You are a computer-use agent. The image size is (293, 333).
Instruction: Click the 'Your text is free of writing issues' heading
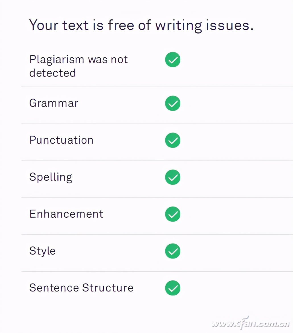[141, 26]
